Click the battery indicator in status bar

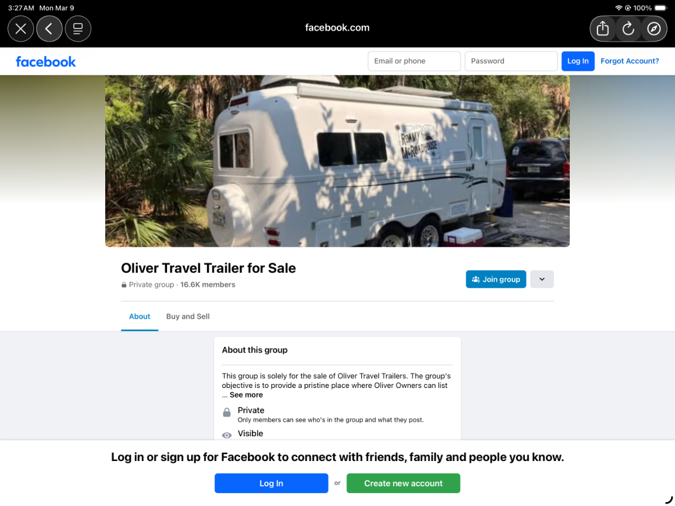[x=660, y=8]
